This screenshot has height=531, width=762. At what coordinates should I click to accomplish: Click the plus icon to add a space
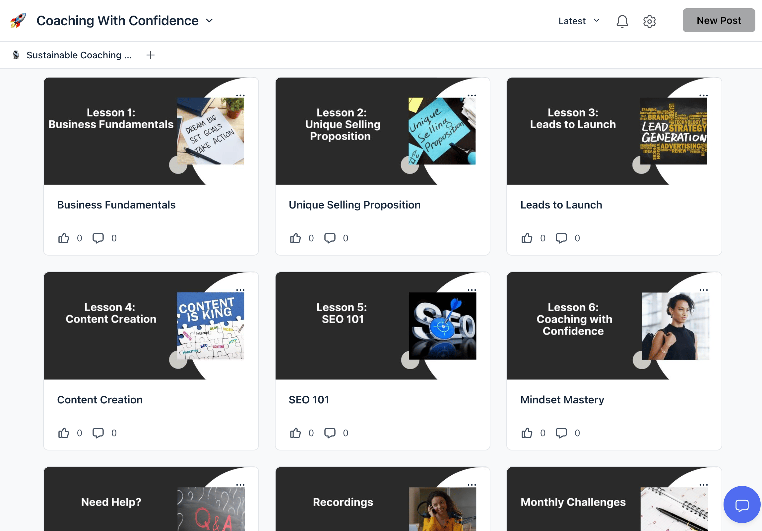tap(150, 55)
